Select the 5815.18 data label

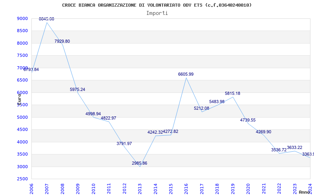point(232,93)
